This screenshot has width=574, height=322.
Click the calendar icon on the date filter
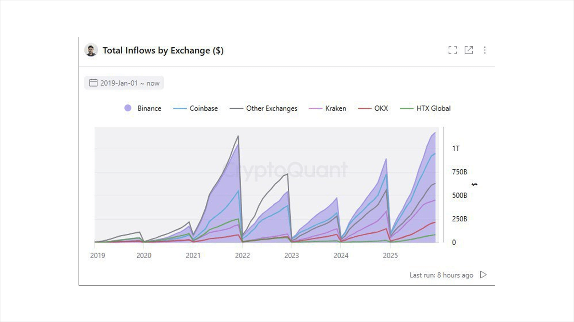(93, 83)
